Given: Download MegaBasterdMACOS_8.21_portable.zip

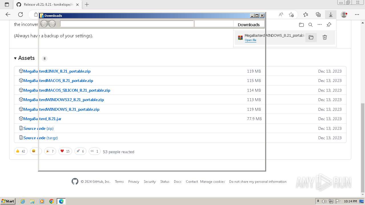Looking at the screenshot, I should click(58, 81).
